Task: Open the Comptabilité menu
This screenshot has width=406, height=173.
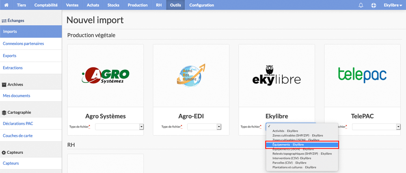Action: (x=46, y=5)
